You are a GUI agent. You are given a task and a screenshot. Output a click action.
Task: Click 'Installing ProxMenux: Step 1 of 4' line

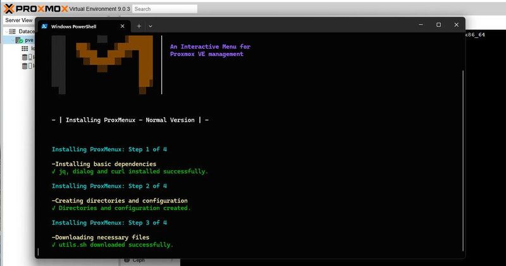(x=109, y=149)
